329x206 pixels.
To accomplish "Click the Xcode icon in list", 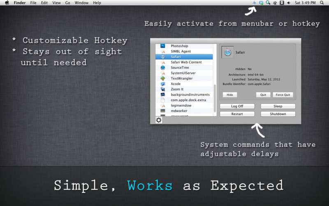I will 162,84.
